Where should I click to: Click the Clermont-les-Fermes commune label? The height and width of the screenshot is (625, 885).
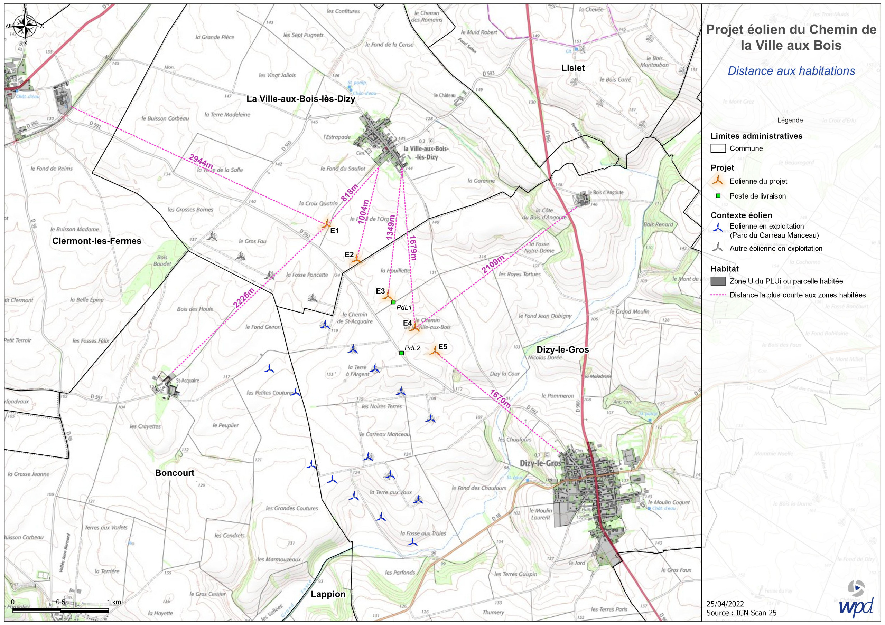[97, 241]
